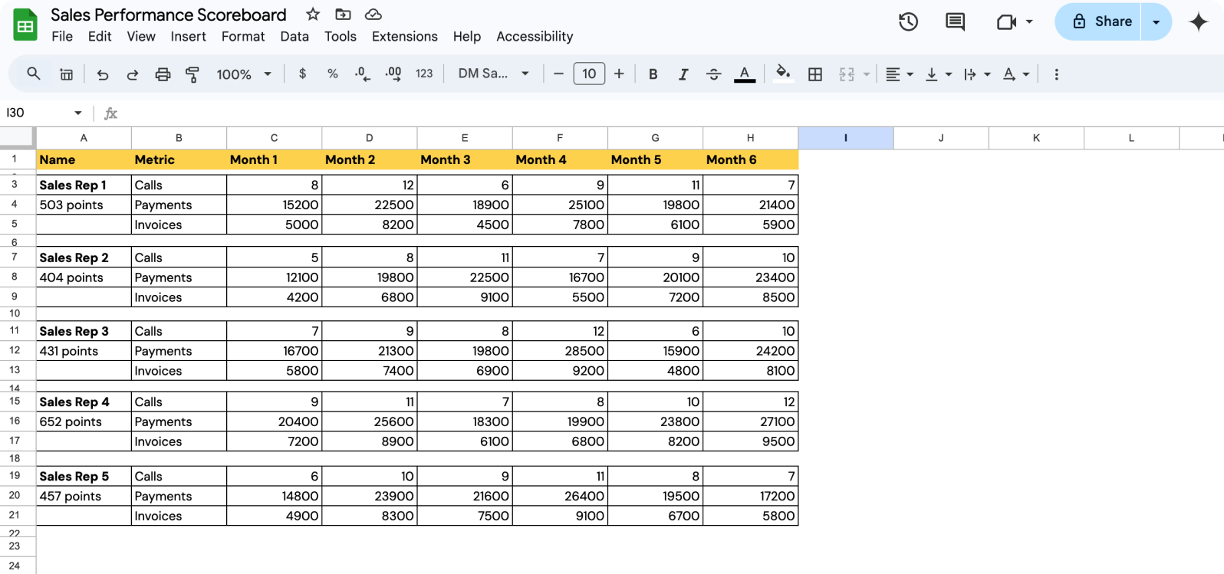This screenshot has width=1224, height=574.
Task: Open the Help menu
Action: 467,36
